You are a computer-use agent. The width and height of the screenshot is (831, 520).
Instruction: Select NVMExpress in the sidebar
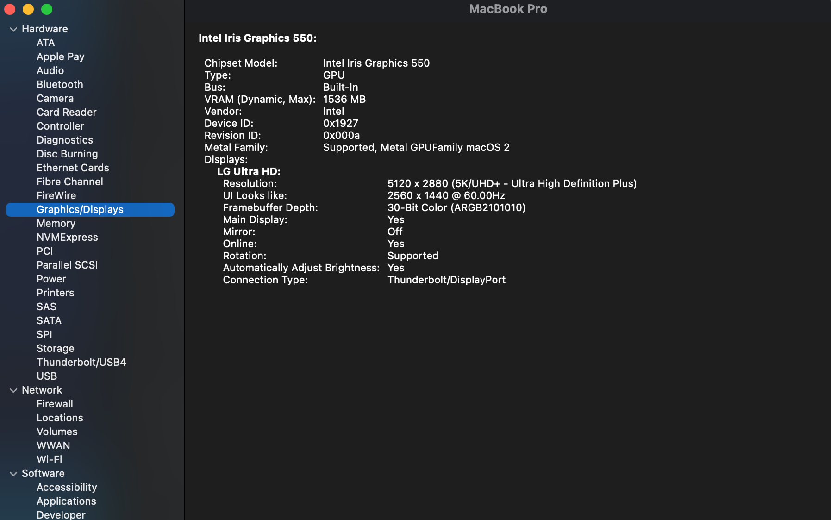tap(68, 237)
